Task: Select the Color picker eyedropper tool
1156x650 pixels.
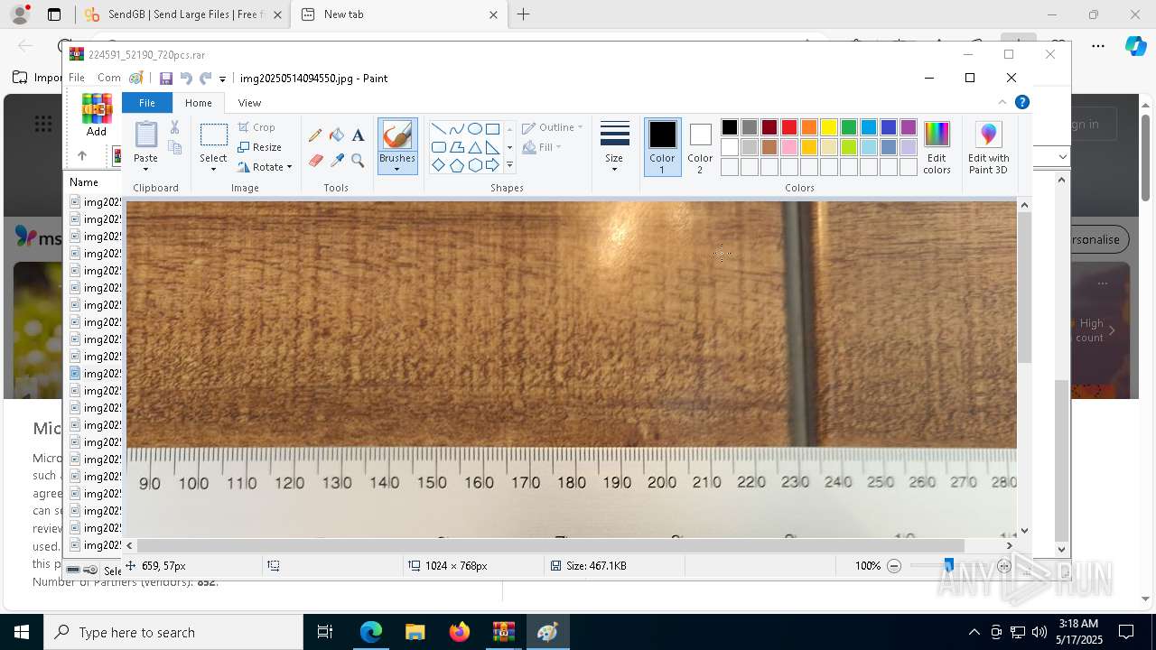Action: [337, 161]
